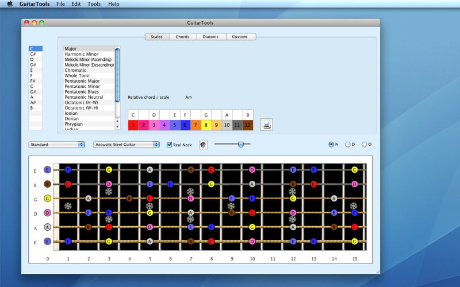Screen dimensions: 460x287
Task: Select the Major scale
Action: pyautogui.click(x=89, y=49)
